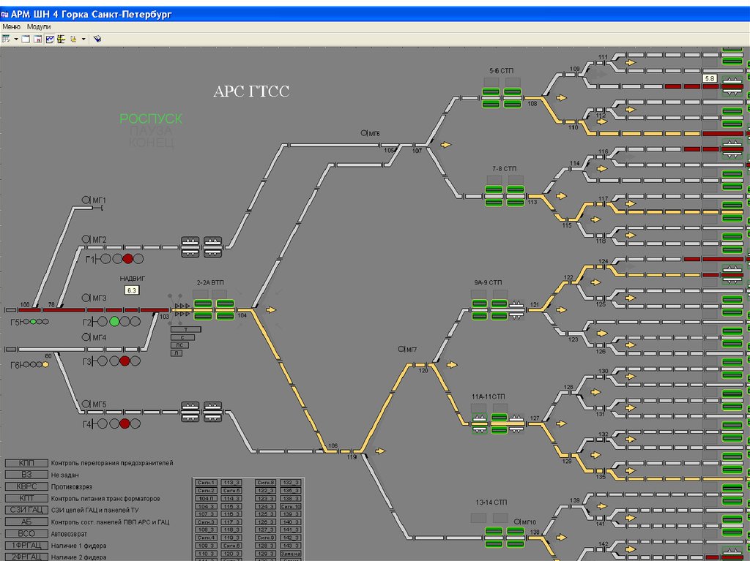Click the yellow warning sign toolbar icon
750x561 pixels.
73,39
